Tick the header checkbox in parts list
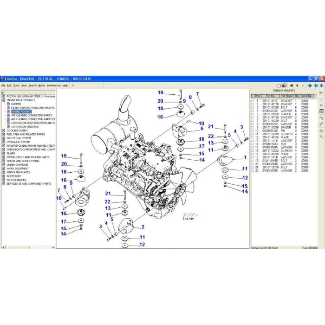 (253, 96)
